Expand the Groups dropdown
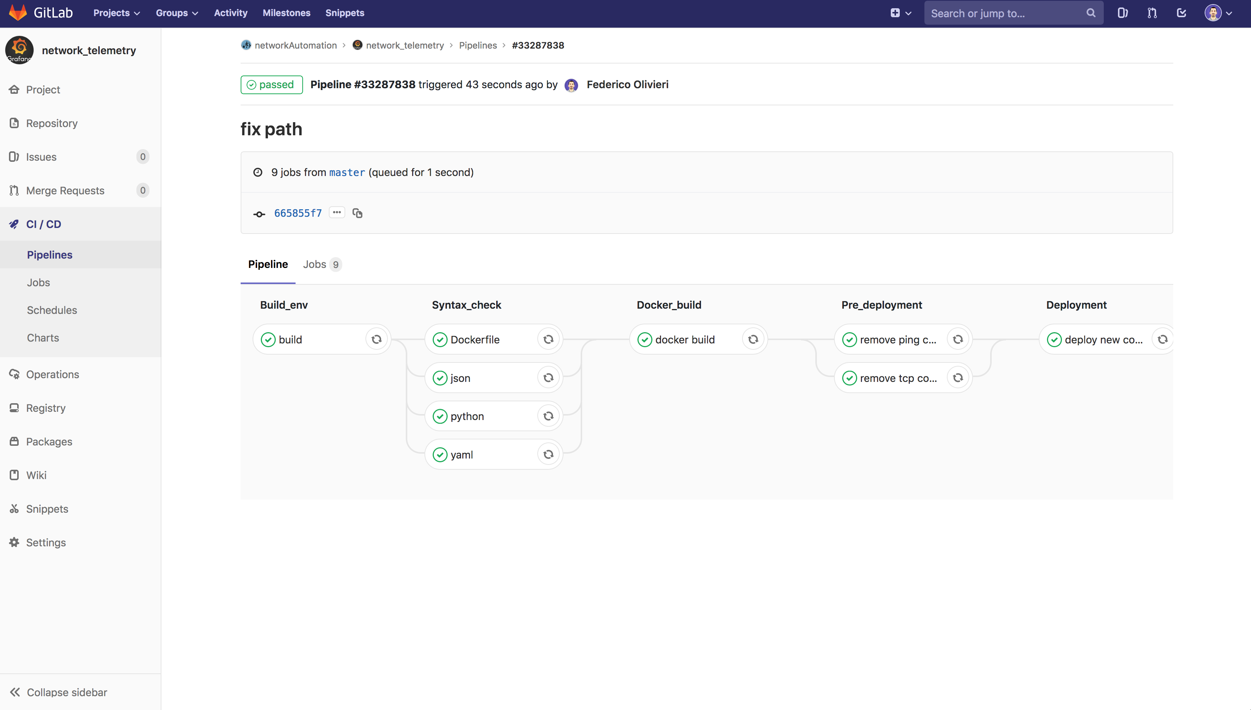The width and height of the screenshot is (1251, 710). click(176, 13)
